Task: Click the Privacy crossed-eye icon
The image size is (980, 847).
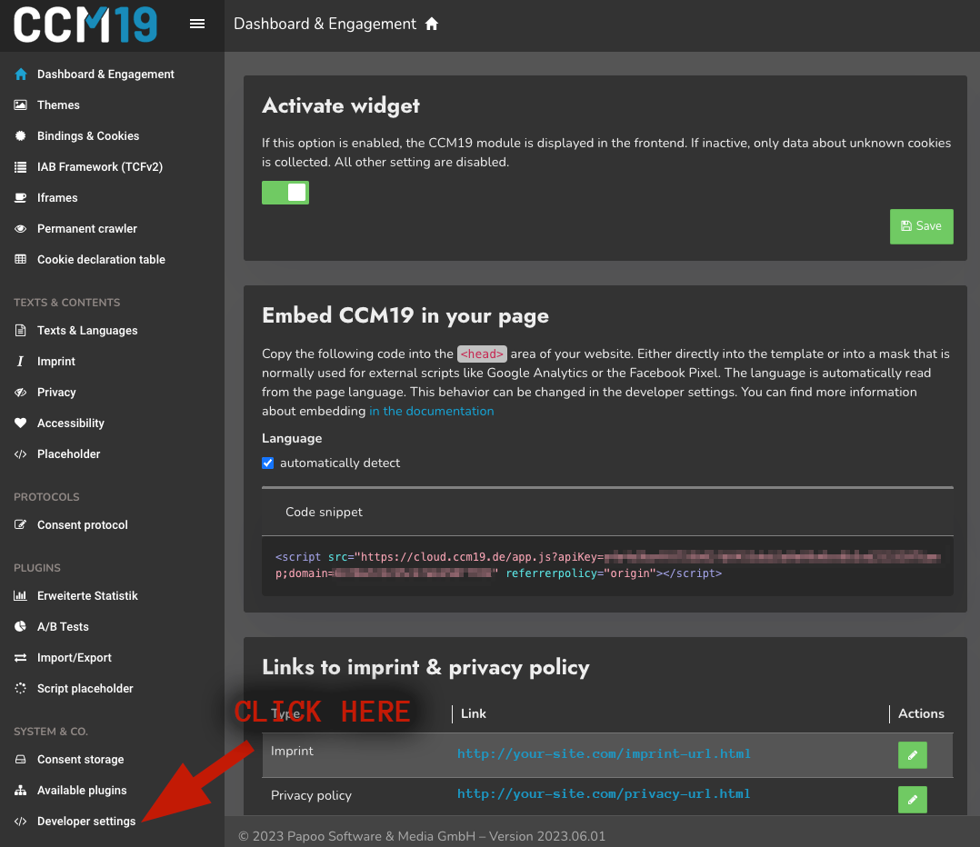Action: pyautogui.click(x=21, y=393)
